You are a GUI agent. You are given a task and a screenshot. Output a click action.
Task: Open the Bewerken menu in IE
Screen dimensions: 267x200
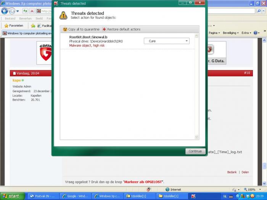coord(26,19)
